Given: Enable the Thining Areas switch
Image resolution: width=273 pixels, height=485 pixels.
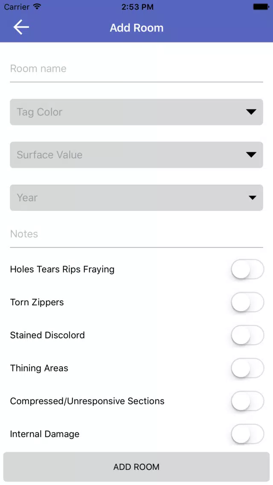Looking at the screenshot, I should pos(247,368).
